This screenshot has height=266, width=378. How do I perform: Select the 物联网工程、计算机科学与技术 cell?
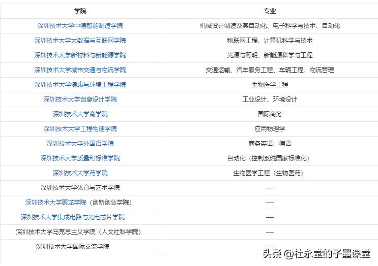click(270, 41)
